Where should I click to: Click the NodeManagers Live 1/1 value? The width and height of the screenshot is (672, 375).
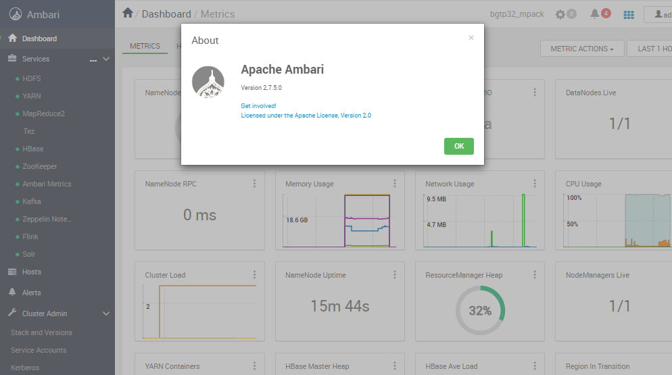coord(620,306)
